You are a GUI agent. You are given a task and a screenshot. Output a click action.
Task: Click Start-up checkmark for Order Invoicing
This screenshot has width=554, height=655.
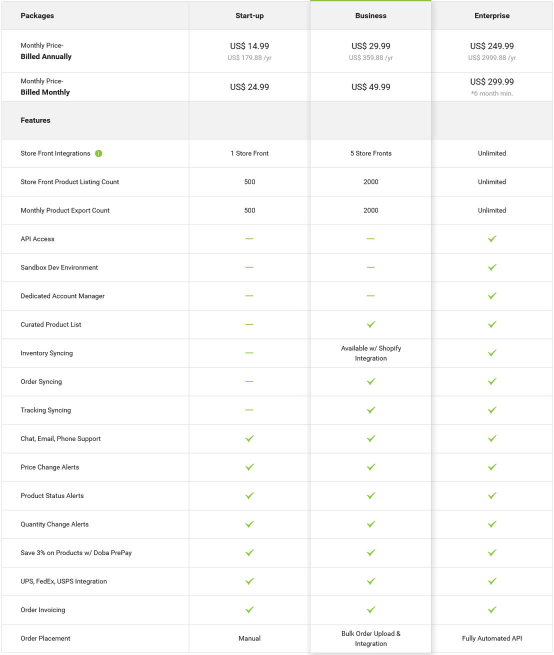(x=249, y=609)
